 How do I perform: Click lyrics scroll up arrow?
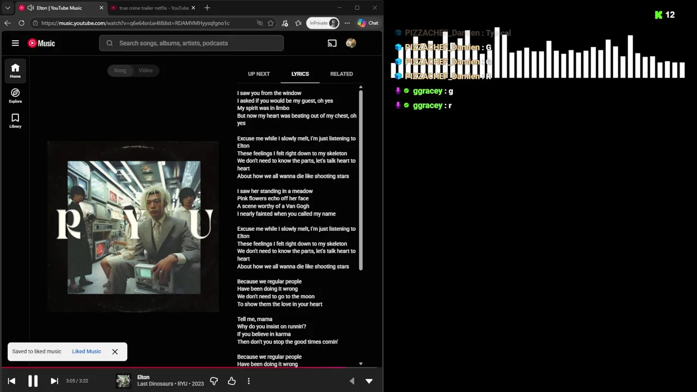[360, 87]
